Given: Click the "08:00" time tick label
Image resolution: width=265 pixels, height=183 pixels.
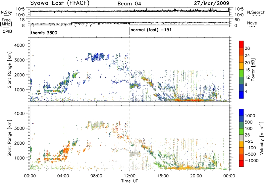Looking at the screenshot, I should point(96,176).
